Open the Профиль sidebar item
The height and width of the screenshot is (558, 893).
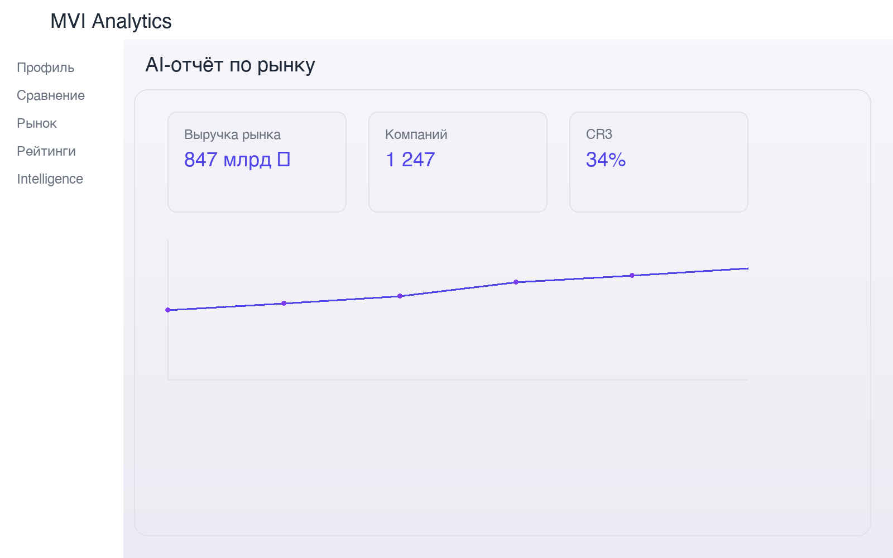point(45,68)
